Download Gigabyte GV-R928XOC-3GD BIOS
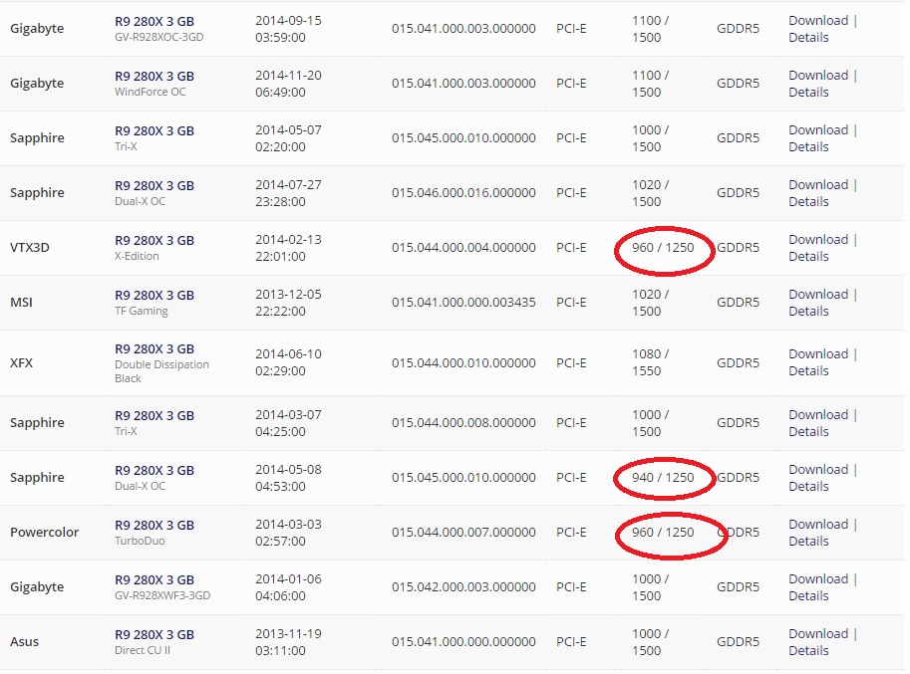This screenshot has width=910, height=674. [x=817, y=21]
